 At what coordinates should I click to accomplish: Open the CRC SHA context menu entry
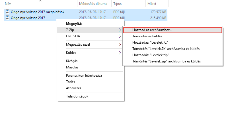tap(90, 36)
